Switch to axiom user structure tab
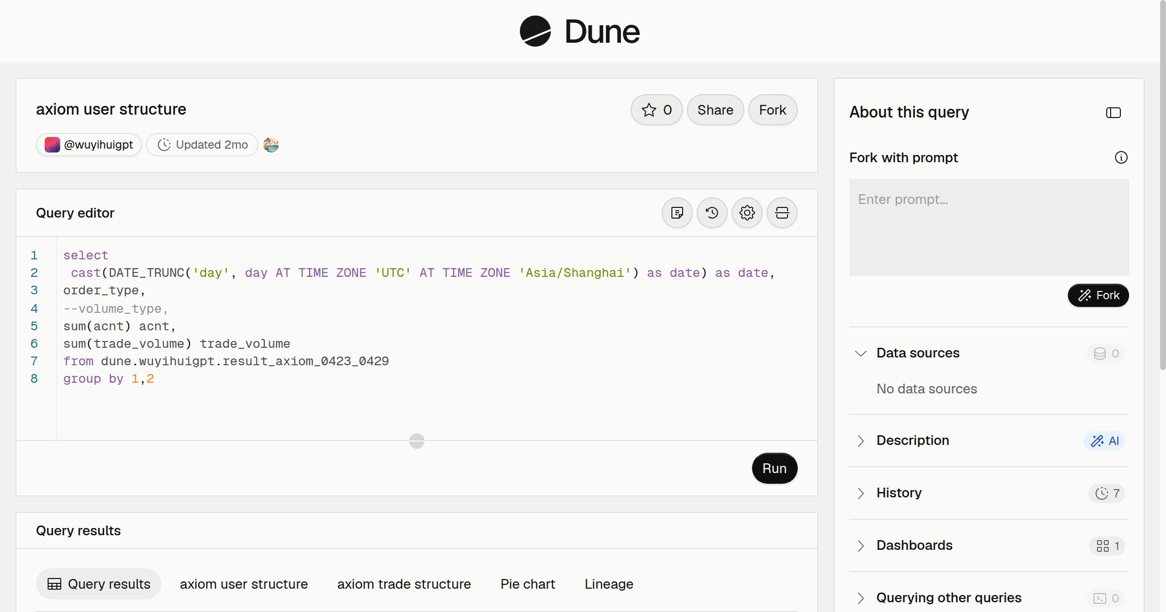Viewport: 1166px width, 612px height. pyautogui.click(x=244, y=584)
